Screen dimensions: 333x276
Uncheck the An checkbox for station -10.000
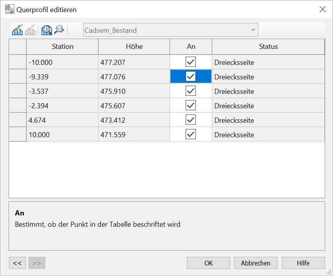[x=191, y=62]
